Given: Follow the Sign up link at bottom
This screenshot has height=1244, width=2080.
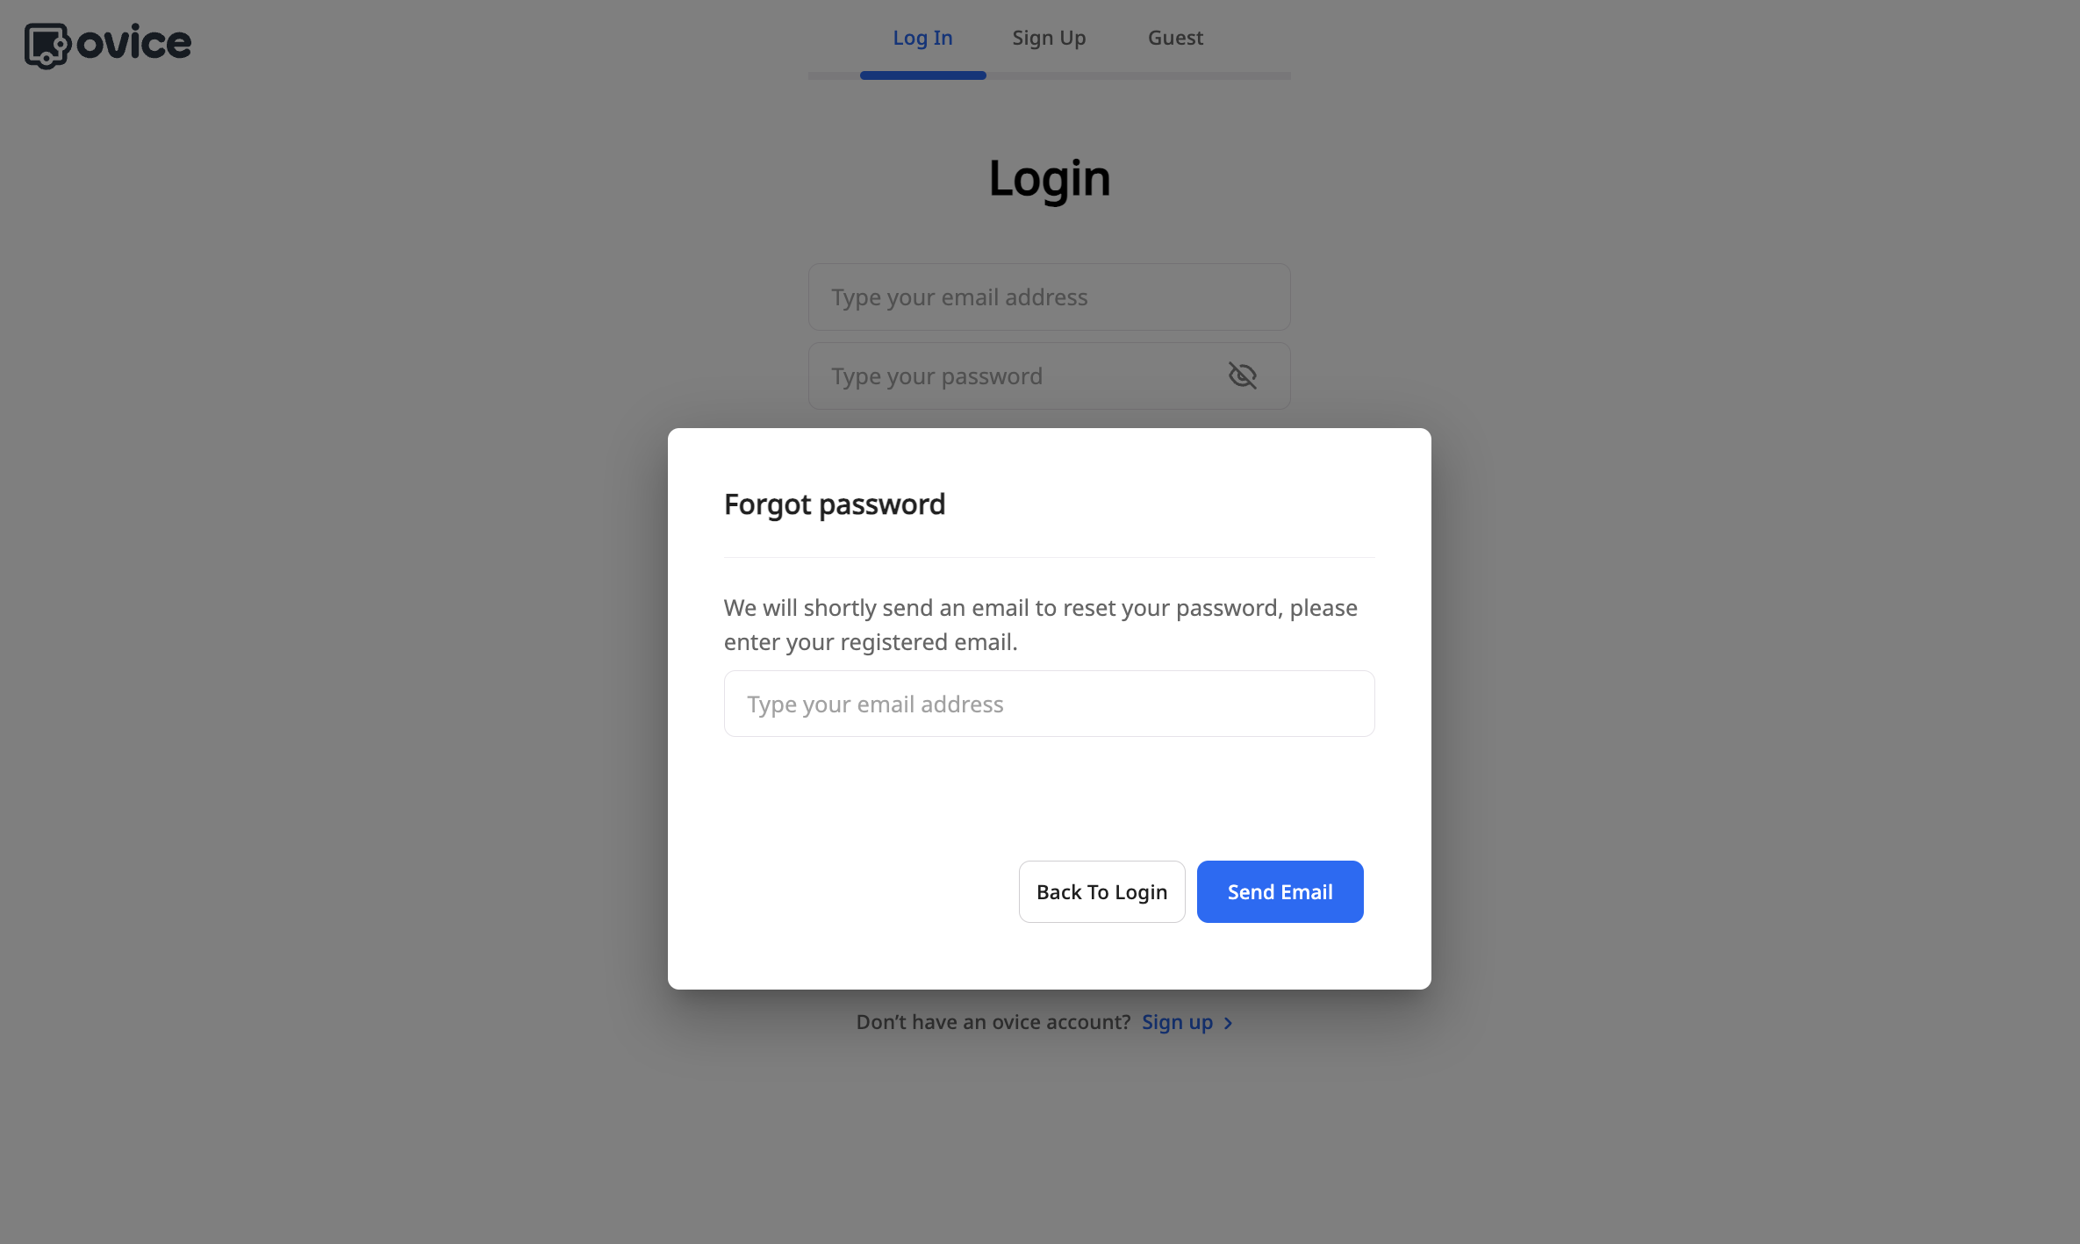Looking at the screenshot, I should [1177, 1022].
